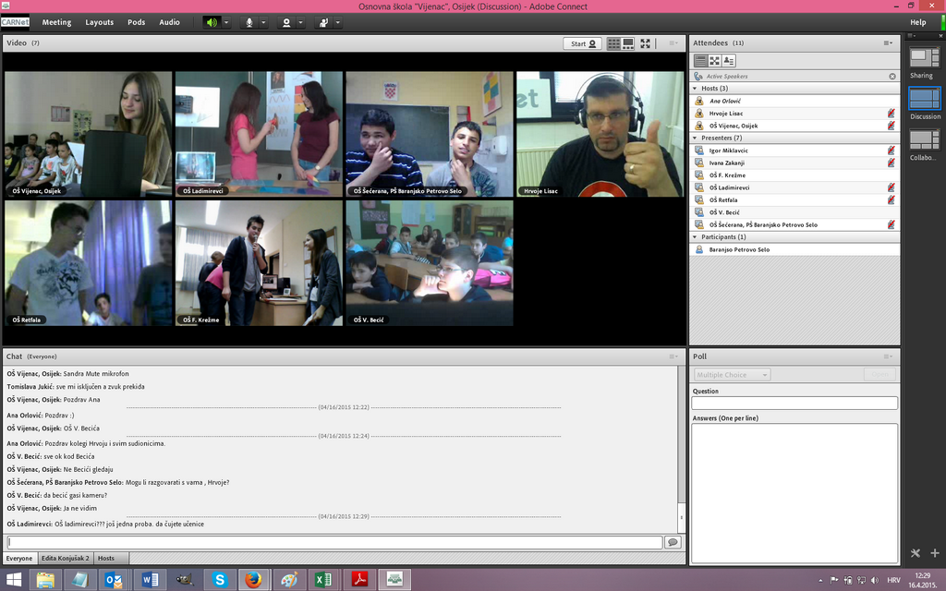Select the breakout room view icon
Screen dimensions: 946x591
tap(714, 61)
